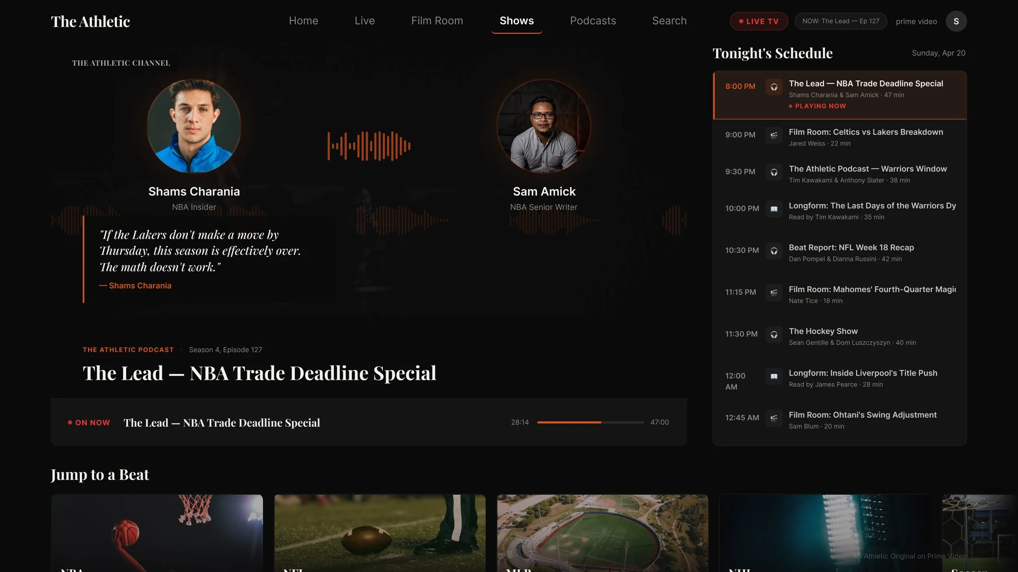Click headphones icon for NFL Week 18 Recap
The image size is (1018, 572).
point(774,251)
